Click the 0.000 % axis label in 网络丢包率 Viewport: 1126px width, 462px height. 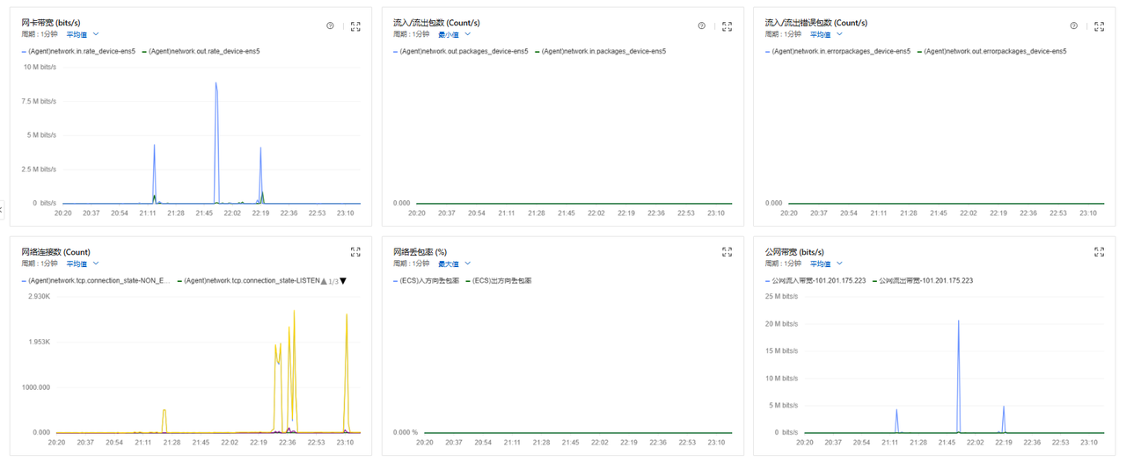coord(406,433)
